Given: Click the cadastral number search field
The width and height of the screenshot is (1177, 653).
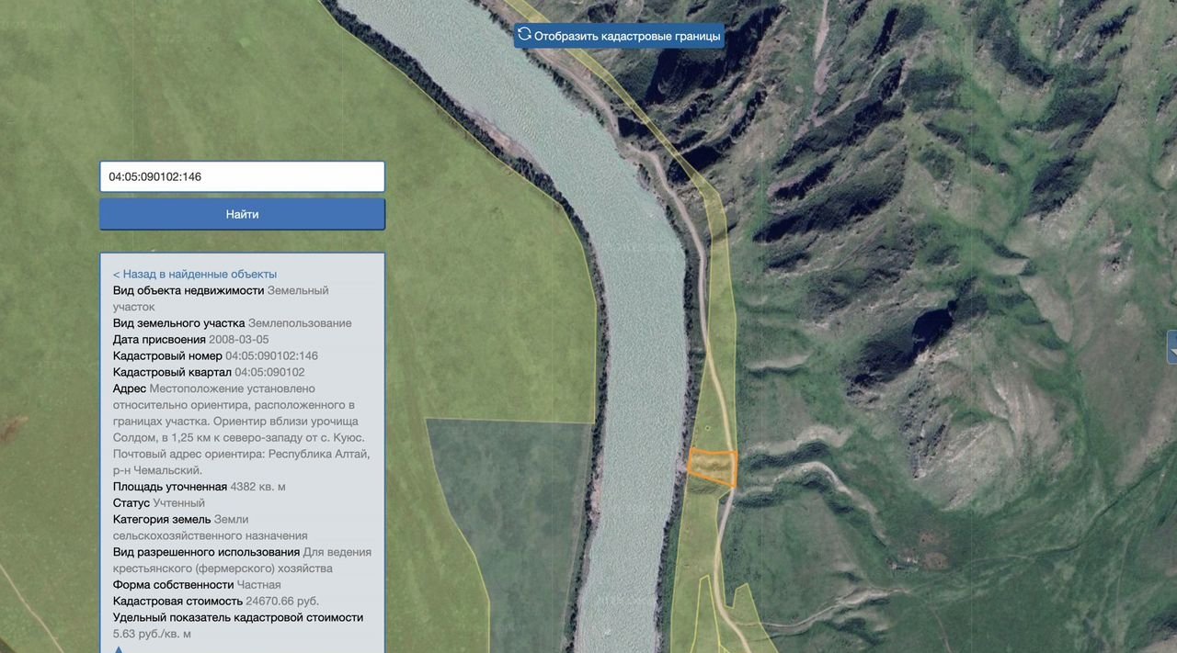Looking at the screenshot, I should [x=242, y=176].
